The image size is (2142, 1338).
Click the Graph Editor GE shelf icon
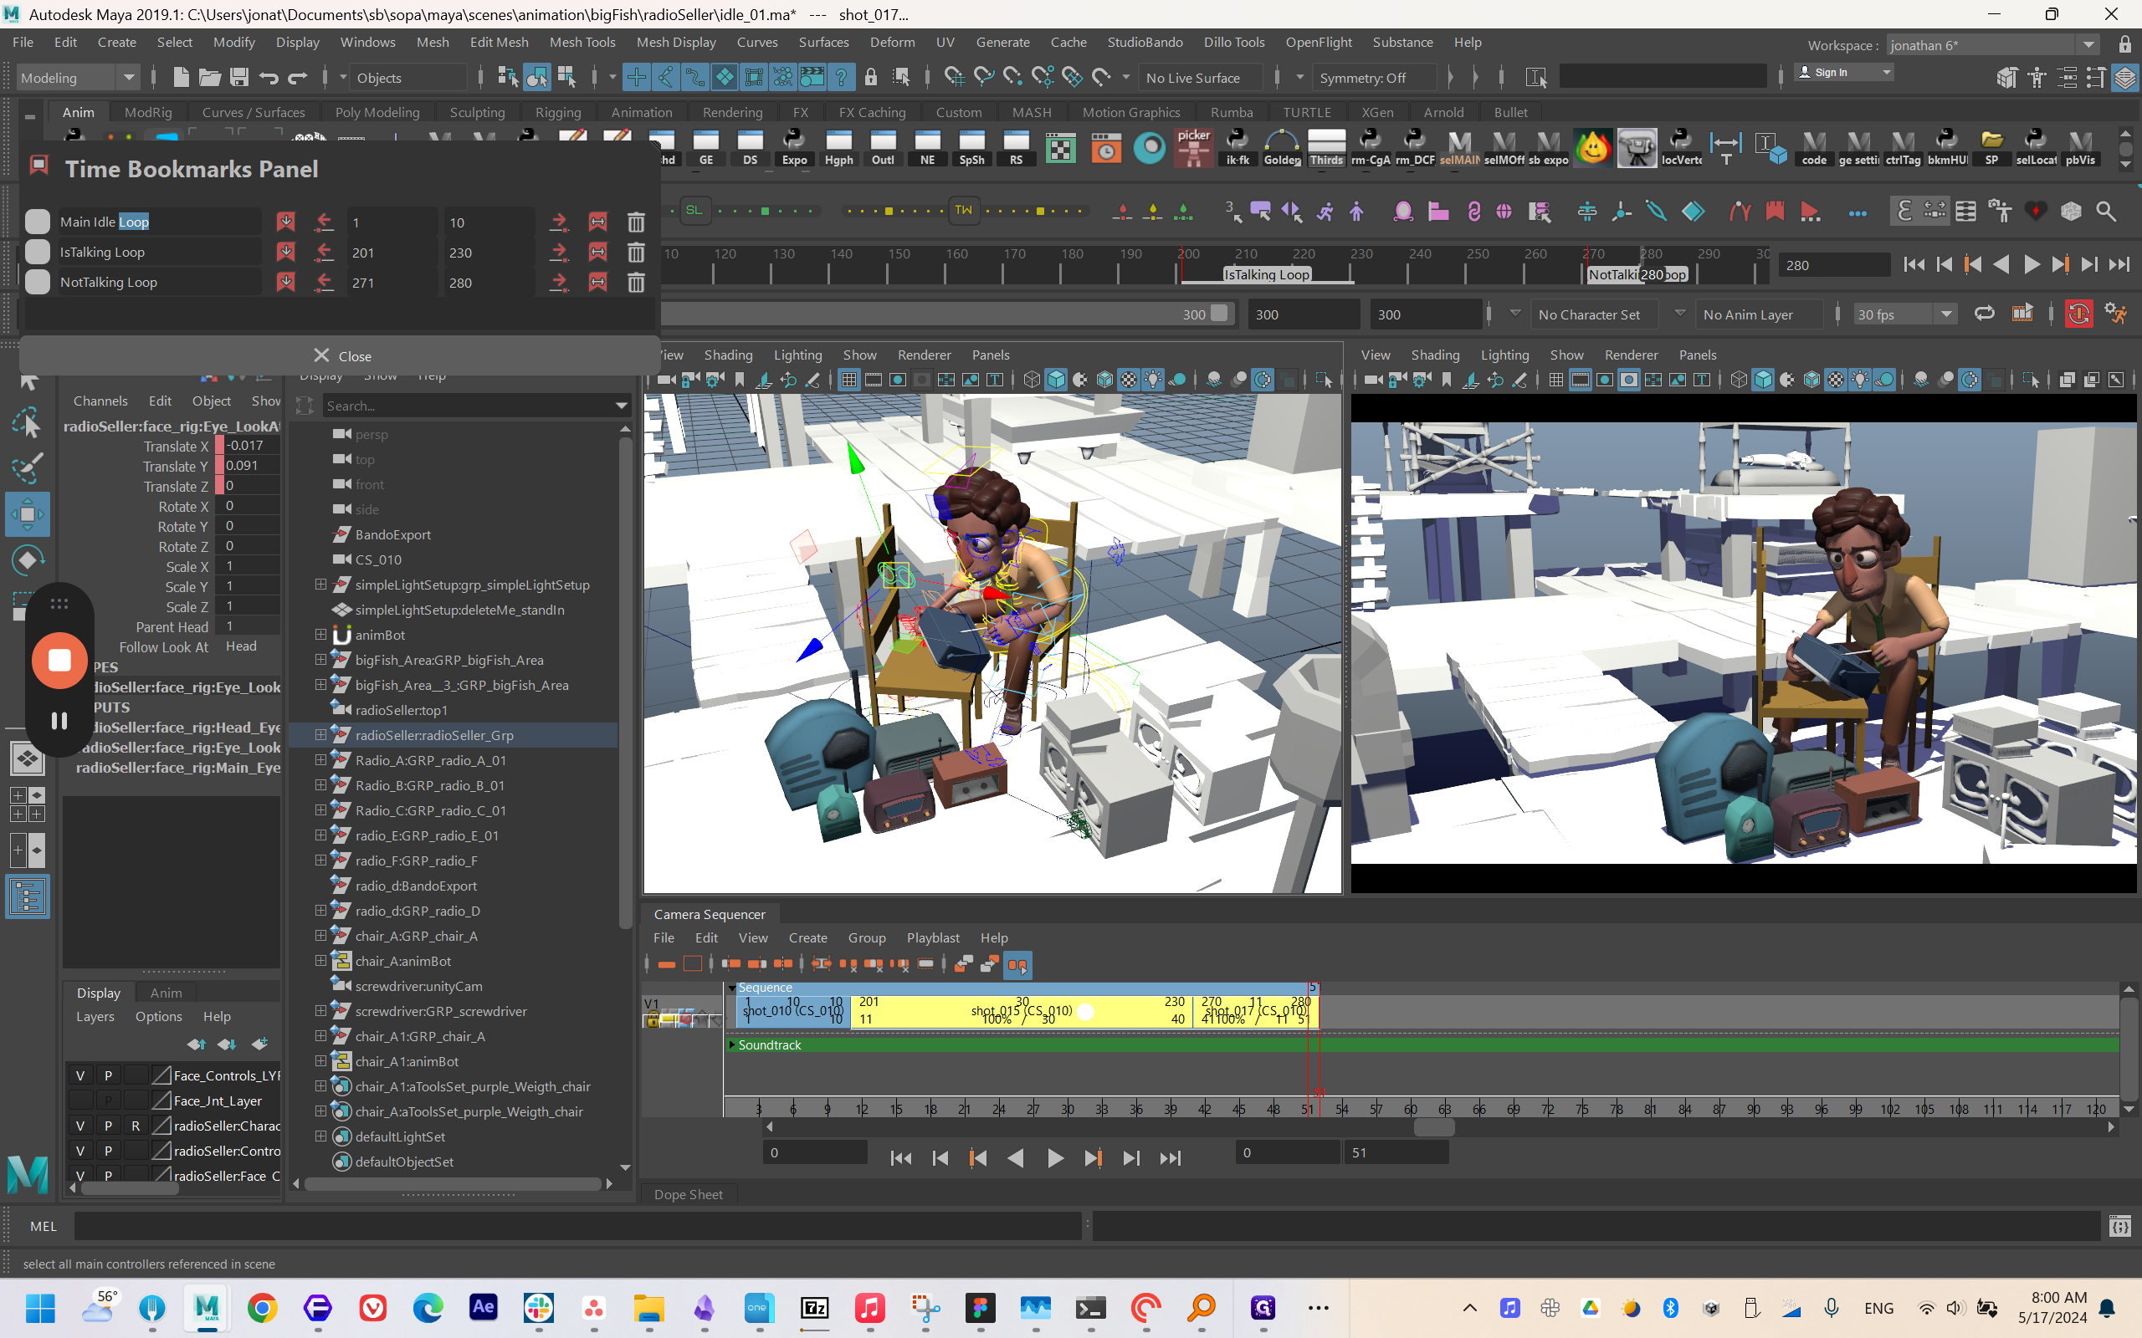(x=705, y=148)
